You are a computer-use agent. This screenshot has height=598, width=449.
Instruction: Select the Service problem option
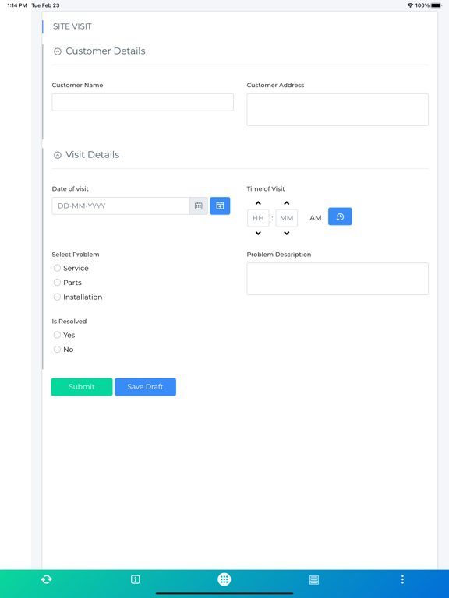pos(57,268)
